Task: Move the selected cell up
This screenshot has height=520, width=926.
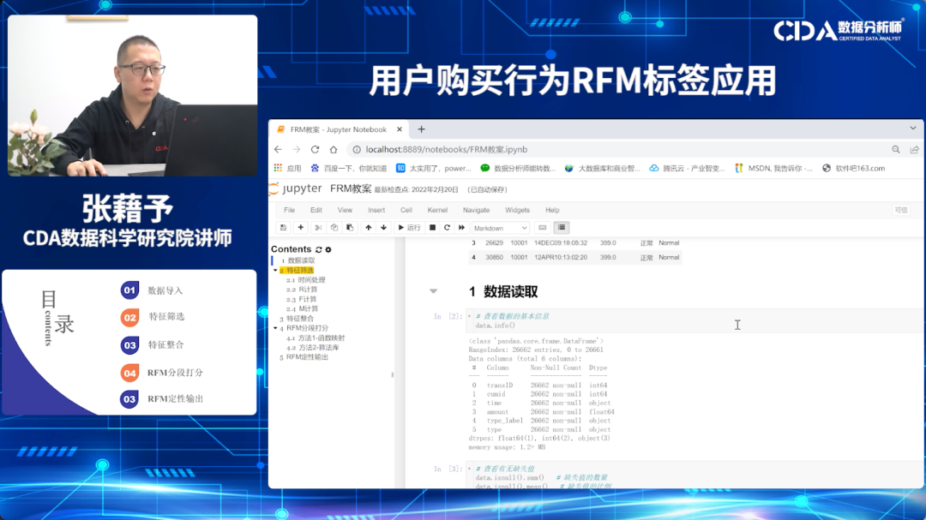Action: pos(369,228)
